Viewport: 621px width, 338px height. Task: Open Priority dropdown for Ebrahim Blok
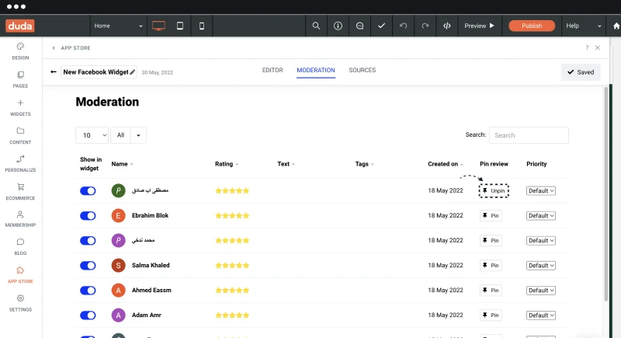click(540, 215)
